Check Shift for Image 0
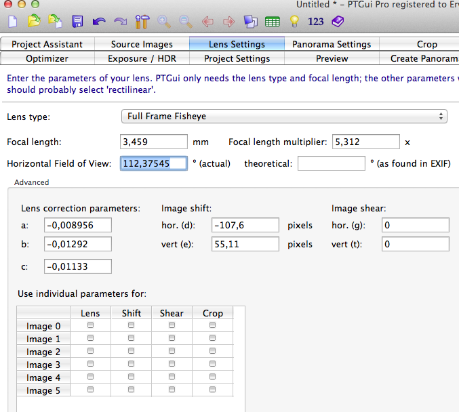The height and width of the screenshot is (412, 459). click(x=131, y=325)
